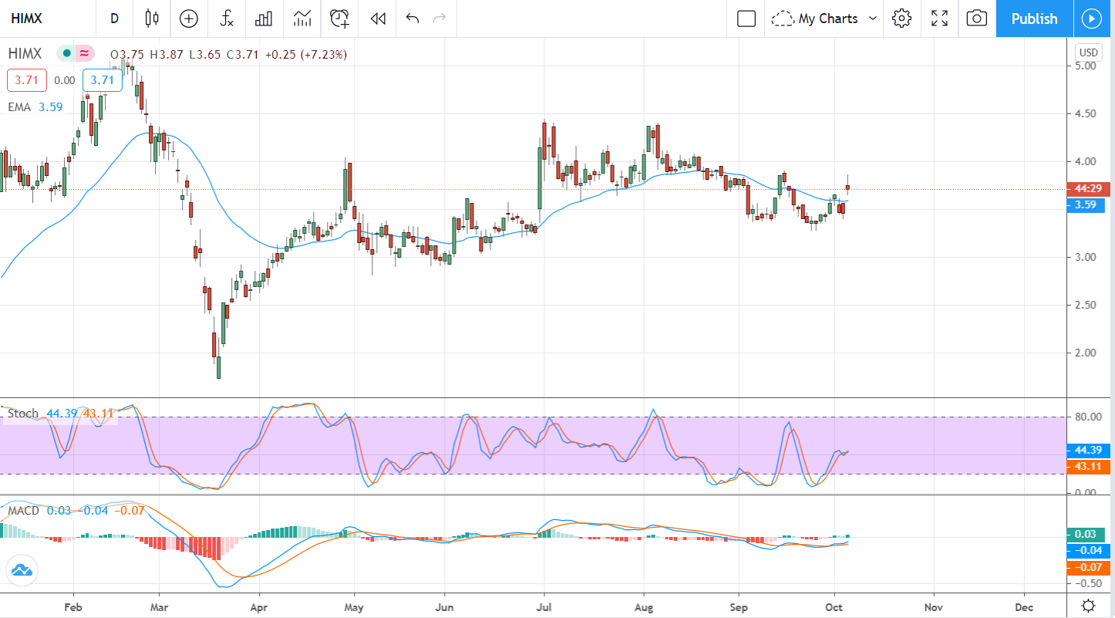
Task: Open the fx Indicators menu
Action: pyautogui.click(x=227, y=19)
